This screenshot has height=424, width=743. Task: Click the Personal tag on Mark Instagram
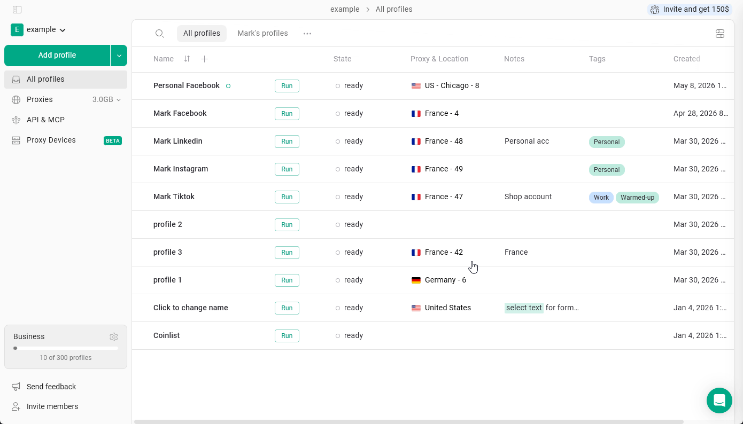(x=607, y=170)
